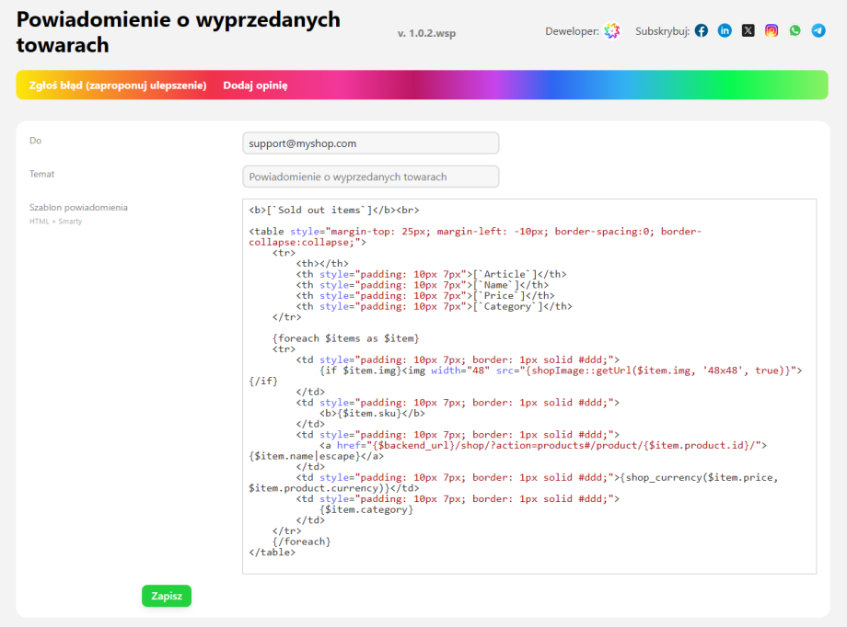Visit the Instagram profile icon
This screenshot has height=627, width=847.
(772, 30)
